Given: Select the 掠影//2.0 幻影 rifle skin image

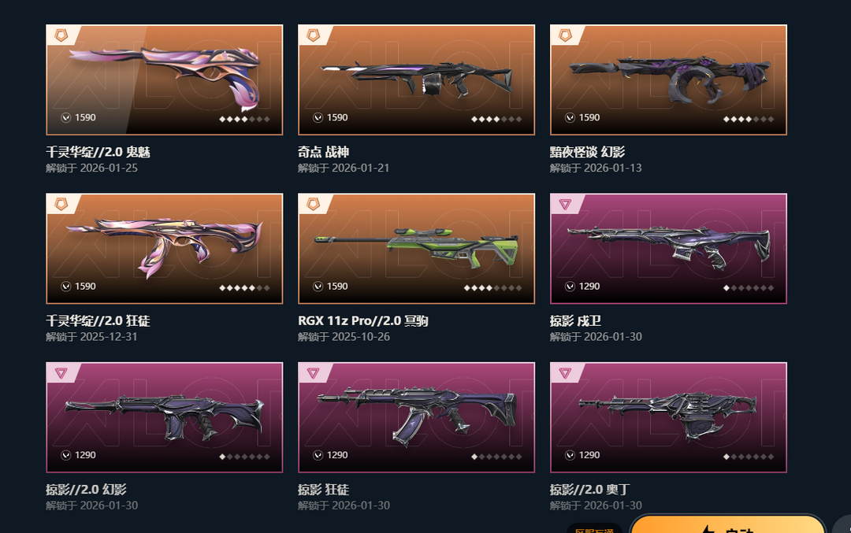Looking at the screenshot, I should pyautogui.click(x=165, y=417).
